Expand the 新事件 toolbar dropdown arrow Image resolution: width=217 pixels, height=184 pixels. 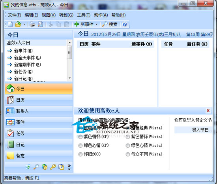[97, 24]
